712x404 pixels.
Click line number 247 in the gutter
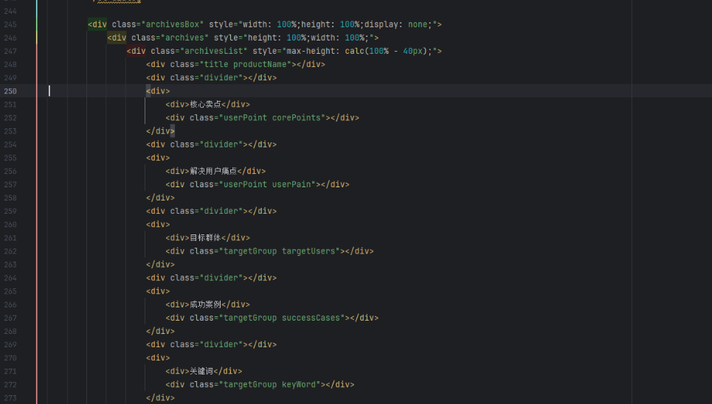click(10, 51)
